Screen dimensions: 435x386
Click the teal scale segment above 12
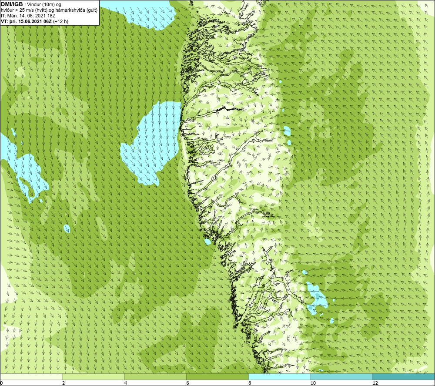point(404,376)
